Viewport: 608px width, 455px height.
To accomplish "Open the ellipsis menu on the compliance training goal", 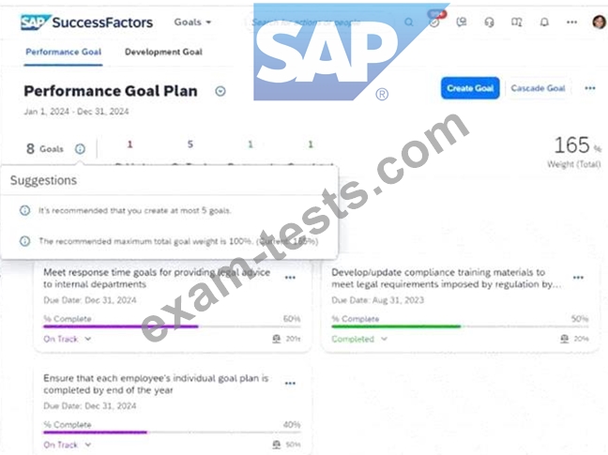I will coord(578,278).
